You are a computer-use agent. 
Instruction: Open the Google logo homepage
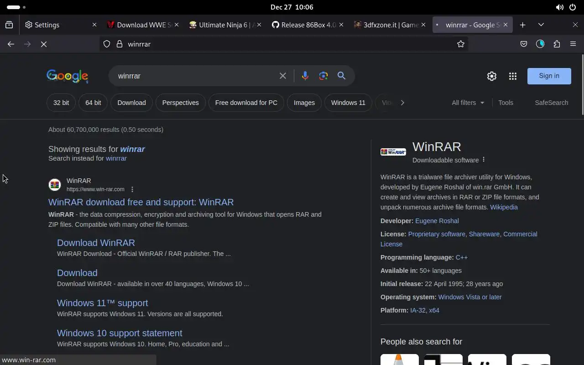pyautogui.click(x=68, y=76)
